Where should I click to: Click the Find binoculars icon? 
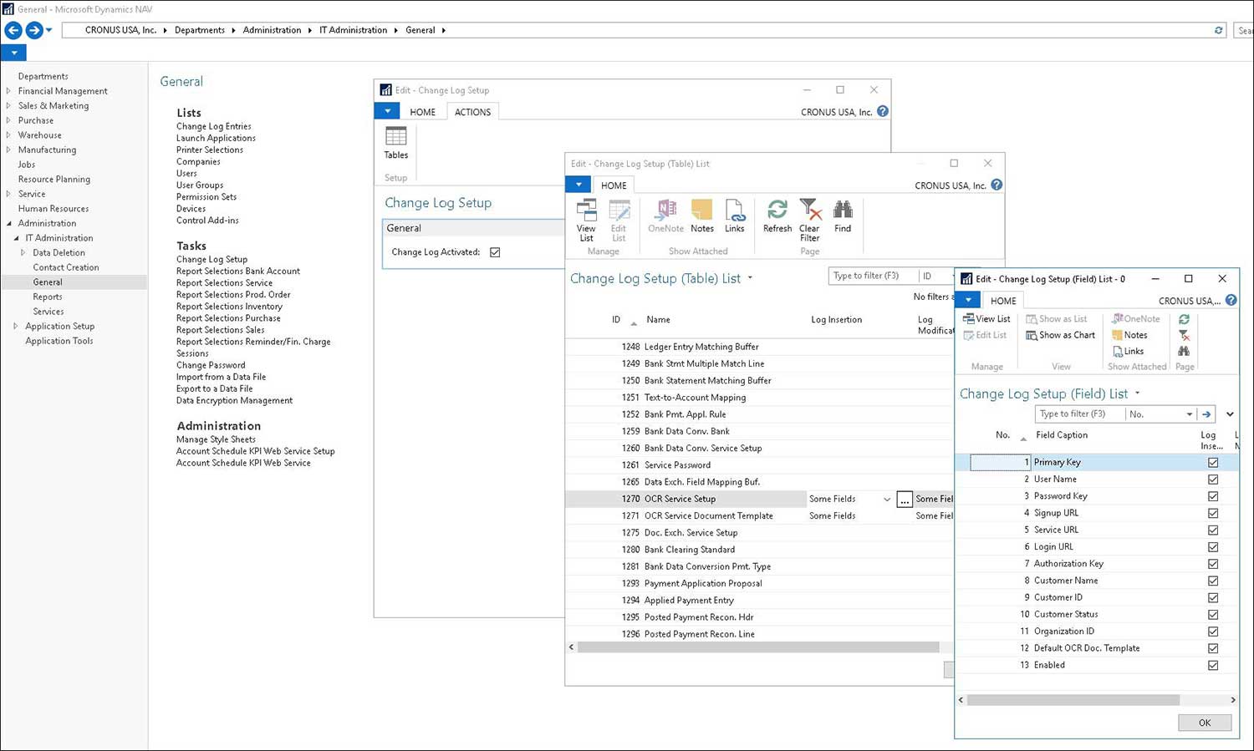click(842, 217)
